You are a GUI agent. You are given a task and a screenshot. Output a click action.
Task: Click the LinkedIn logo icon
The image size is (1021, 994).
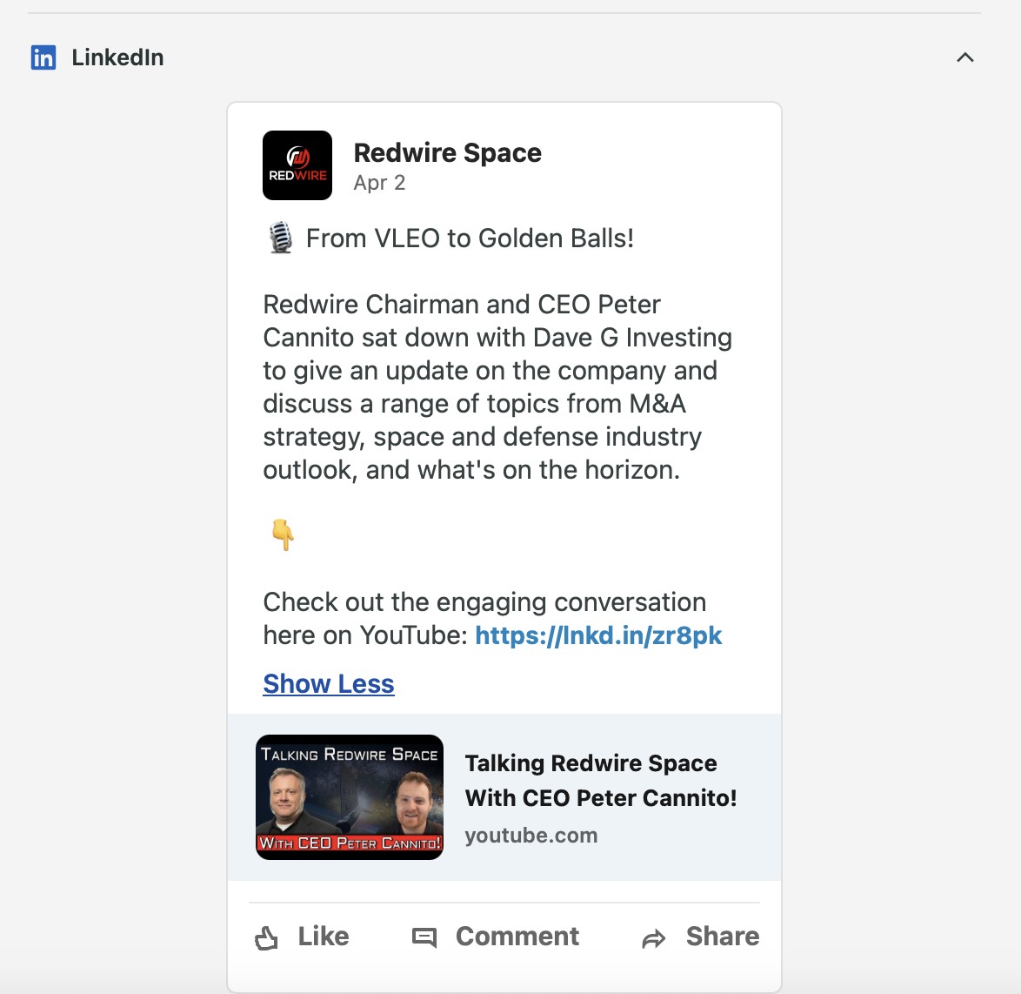coord(43,57)
